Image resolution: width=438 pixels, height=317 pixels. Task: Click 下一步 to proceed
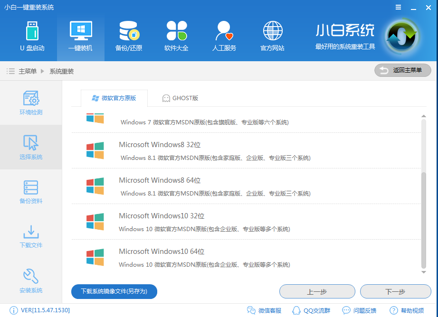tap(396, 291)
